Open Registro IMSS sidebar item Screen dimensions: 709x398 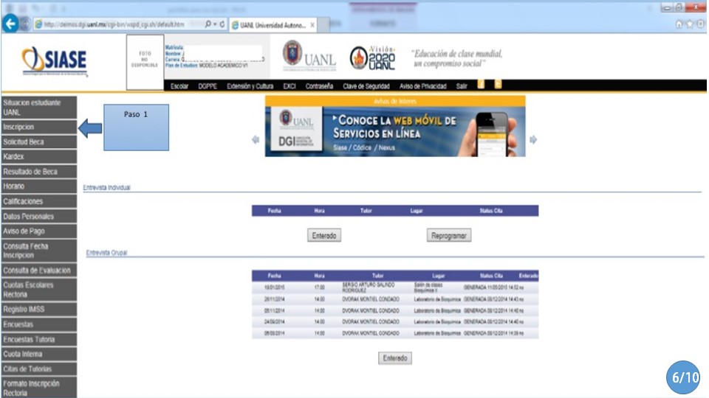39,309
